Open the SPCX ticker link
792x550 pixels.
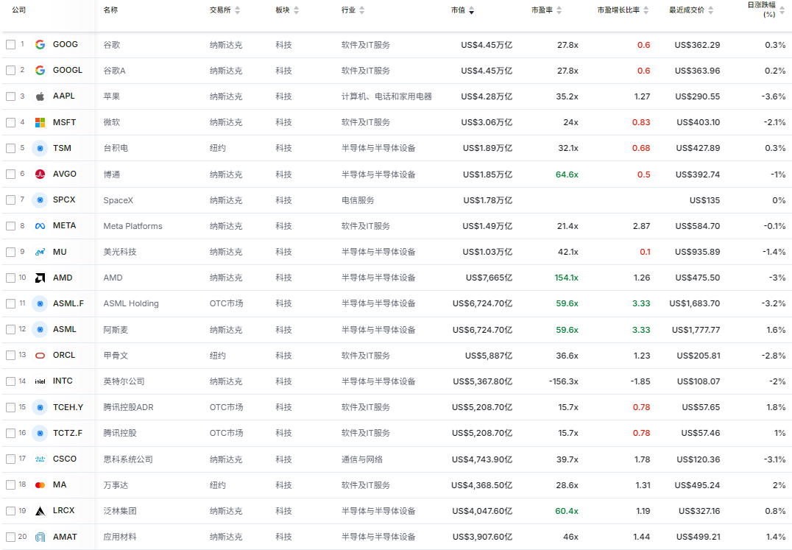pyautogui.click(x=64, y=200)
